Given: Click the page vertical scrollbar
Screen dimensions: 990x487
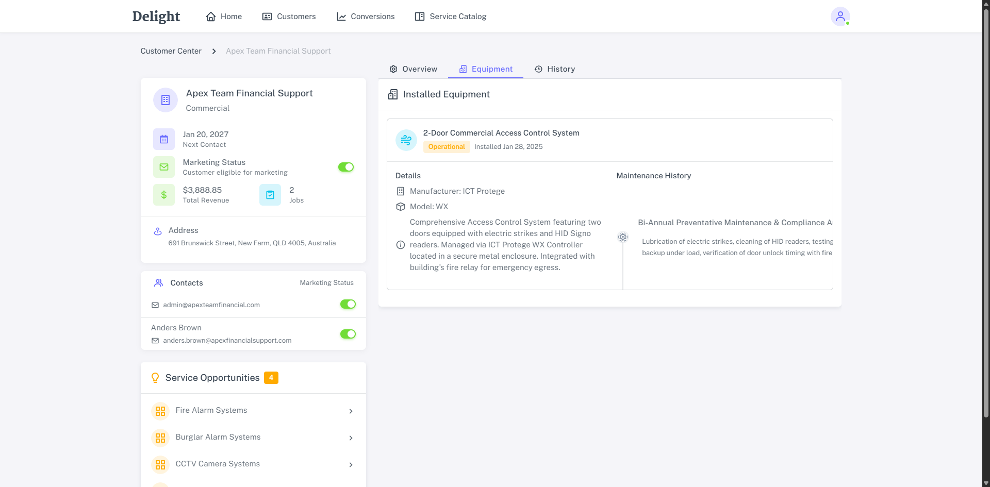Looking at the screenshot, I should click(x=986, y=206).
